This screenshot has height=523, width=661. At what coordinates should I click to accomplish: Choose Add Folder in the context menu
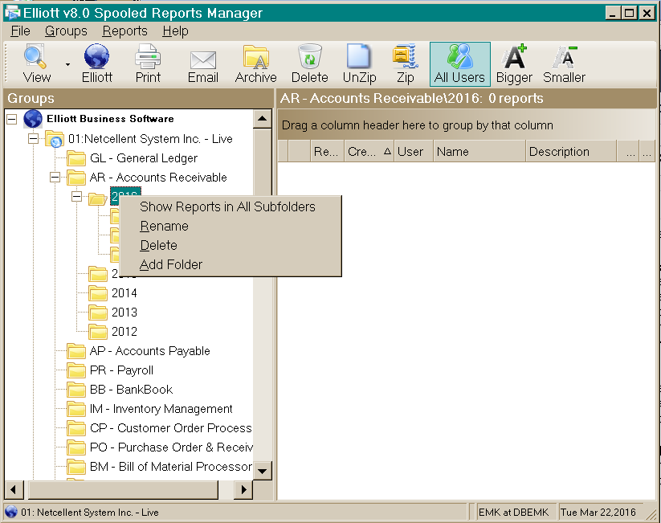(231, 264)
